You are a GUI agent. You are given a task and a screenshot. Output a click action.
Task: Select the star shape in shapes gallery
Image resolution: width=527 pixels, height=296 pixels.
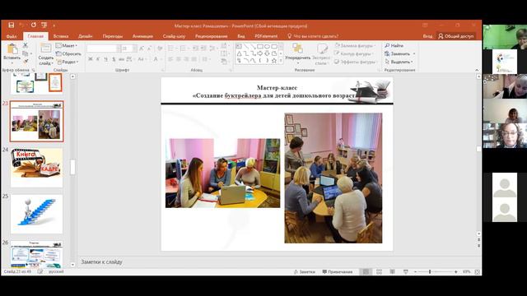click(274, 60)
